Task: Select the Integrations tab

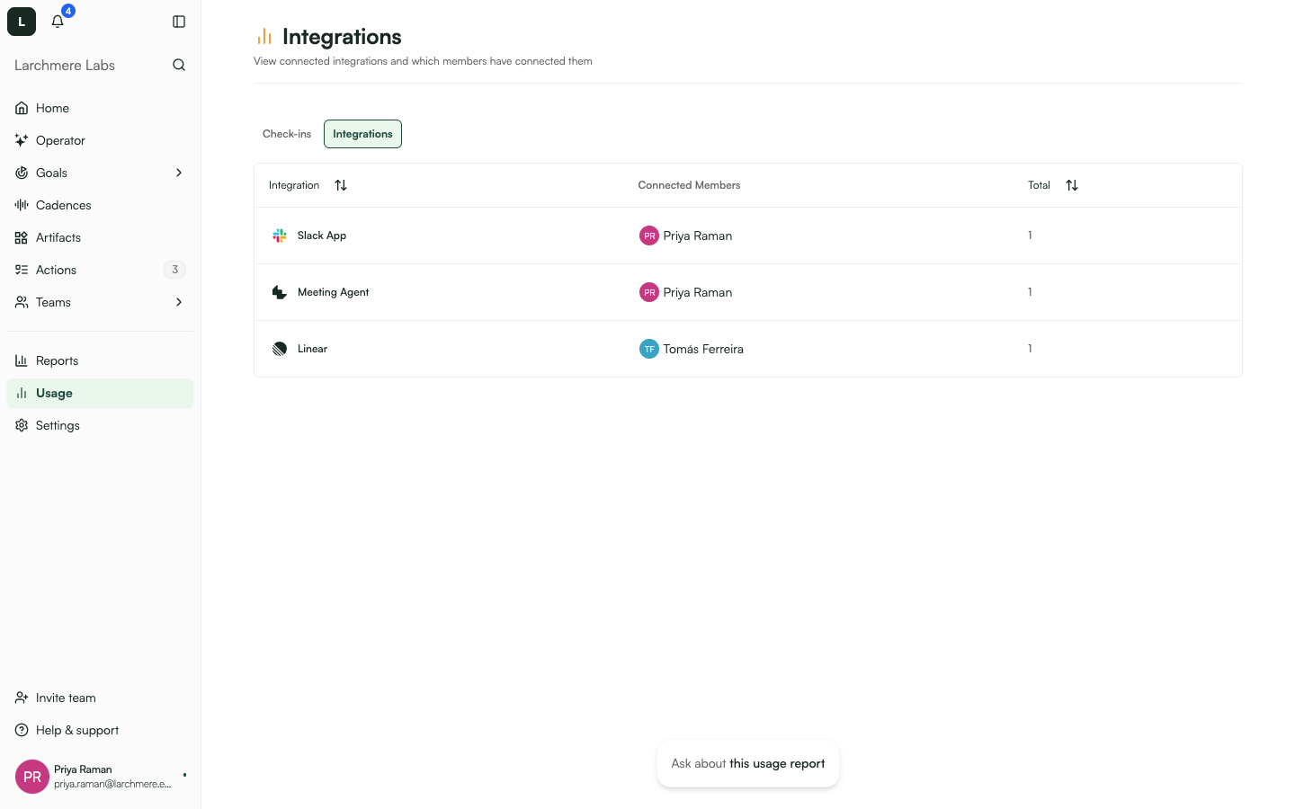Action: coord(362,134)
